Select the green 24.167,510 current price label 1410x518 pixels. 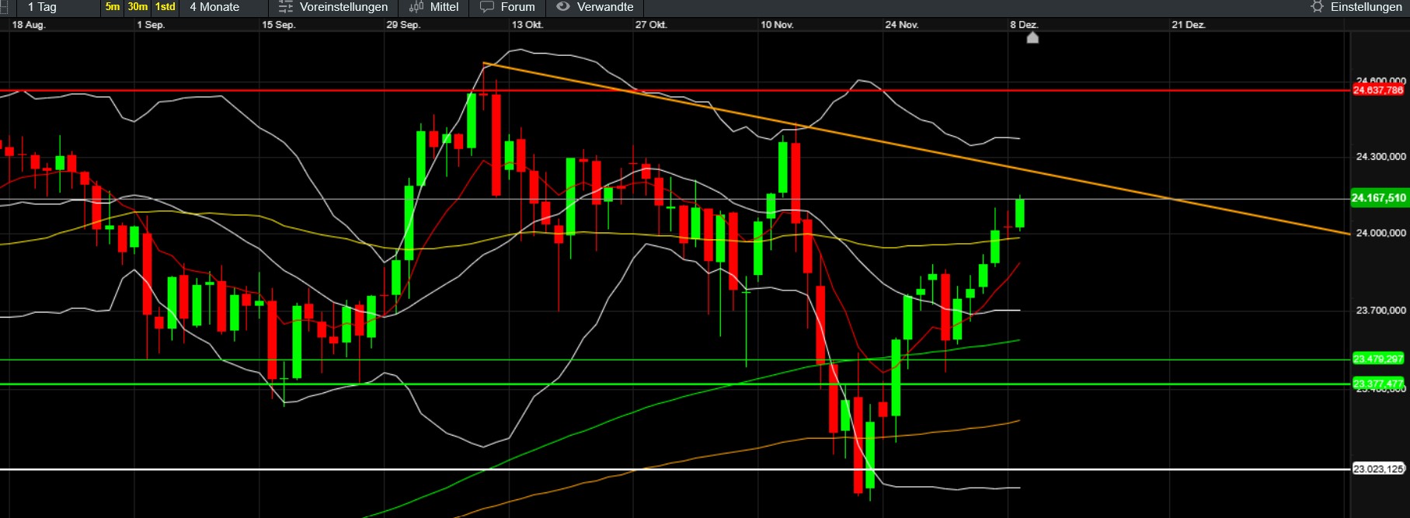click(1378, 198)
